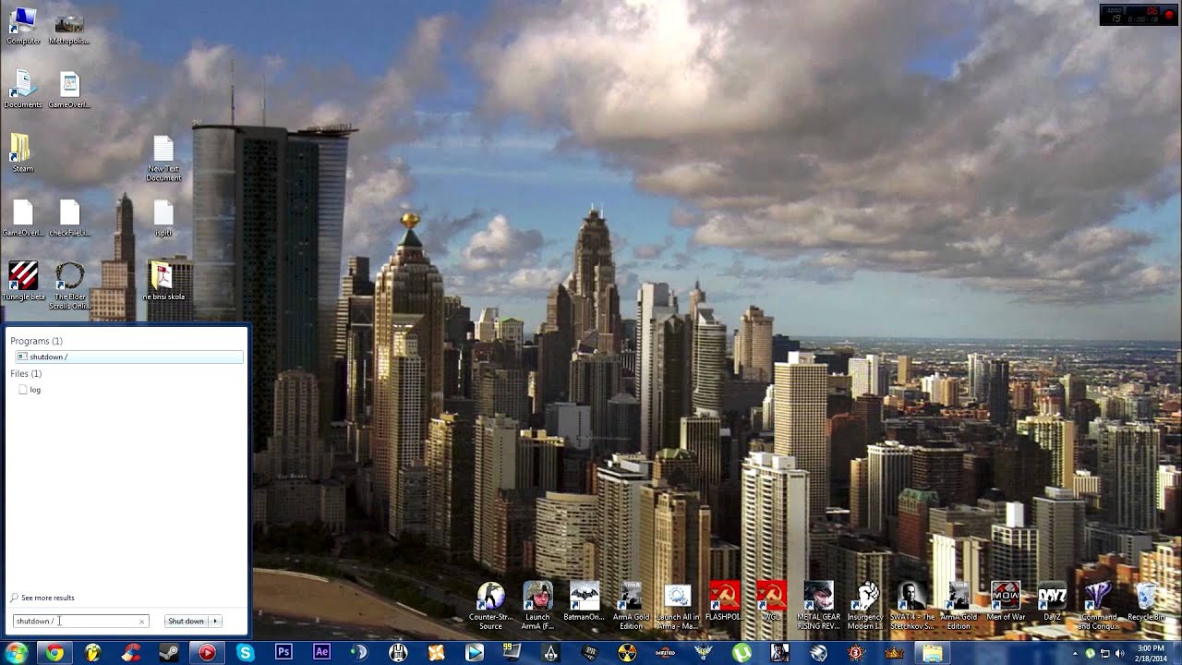This screenshot has width=1182, height=665.
Task: Launch the Men of War shortcut
Action: click(1006, 601)
